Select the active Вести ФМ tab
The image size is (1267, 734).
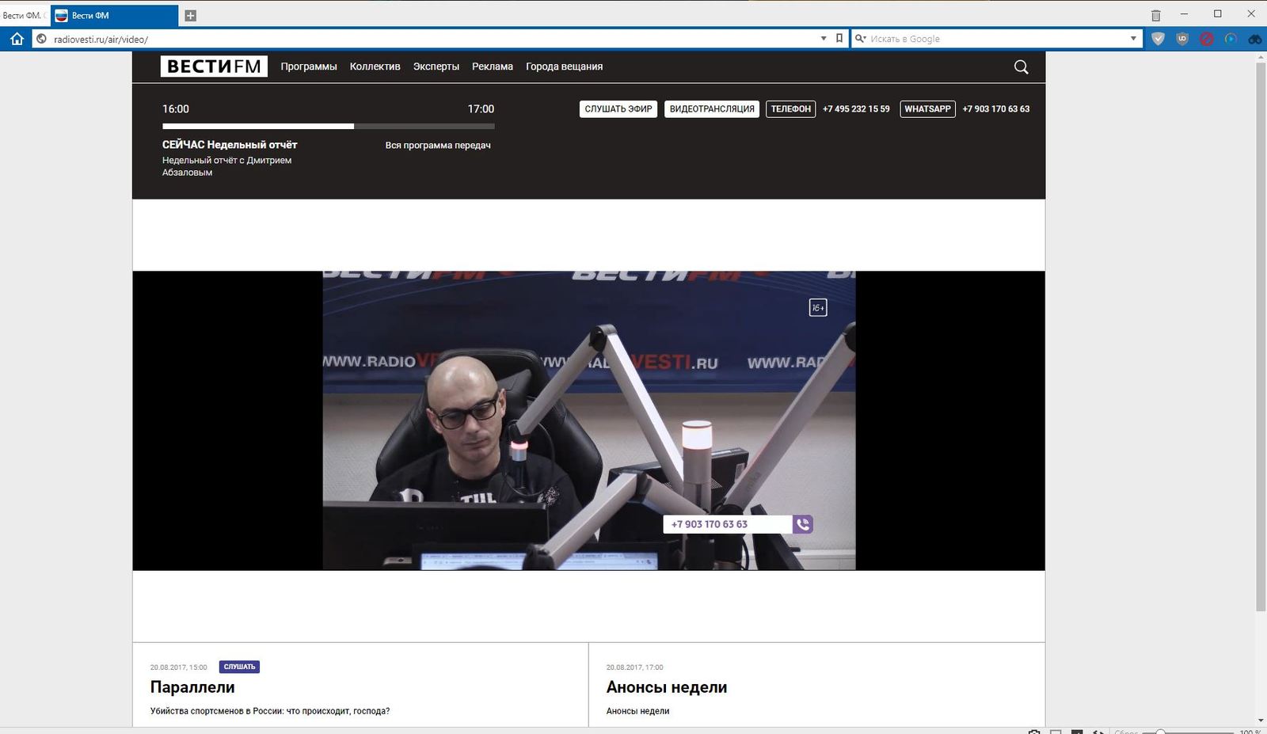tap(115, 15)
